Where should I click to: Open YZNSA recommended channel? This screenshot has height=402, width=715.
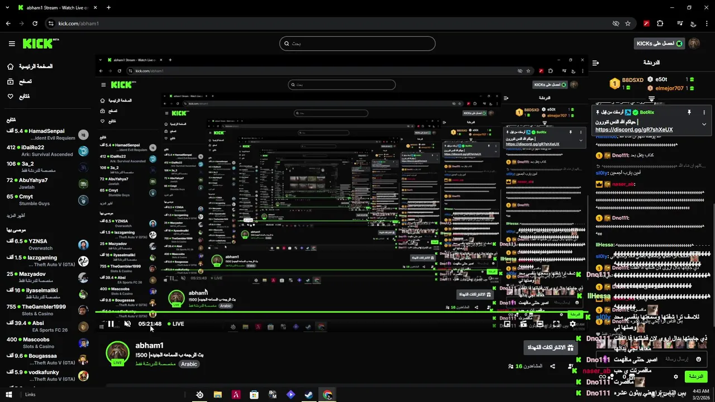(x=47, y=245)
